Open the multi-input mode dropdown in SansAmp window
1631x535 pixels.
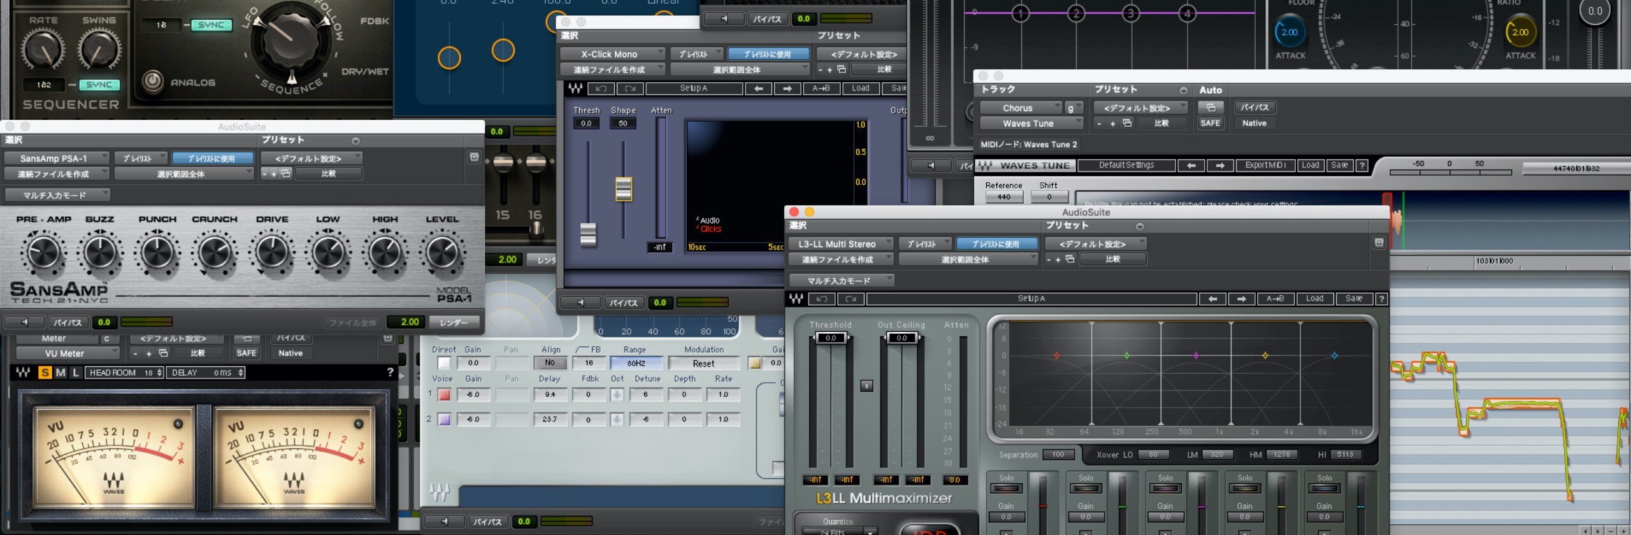click(57, 195)
